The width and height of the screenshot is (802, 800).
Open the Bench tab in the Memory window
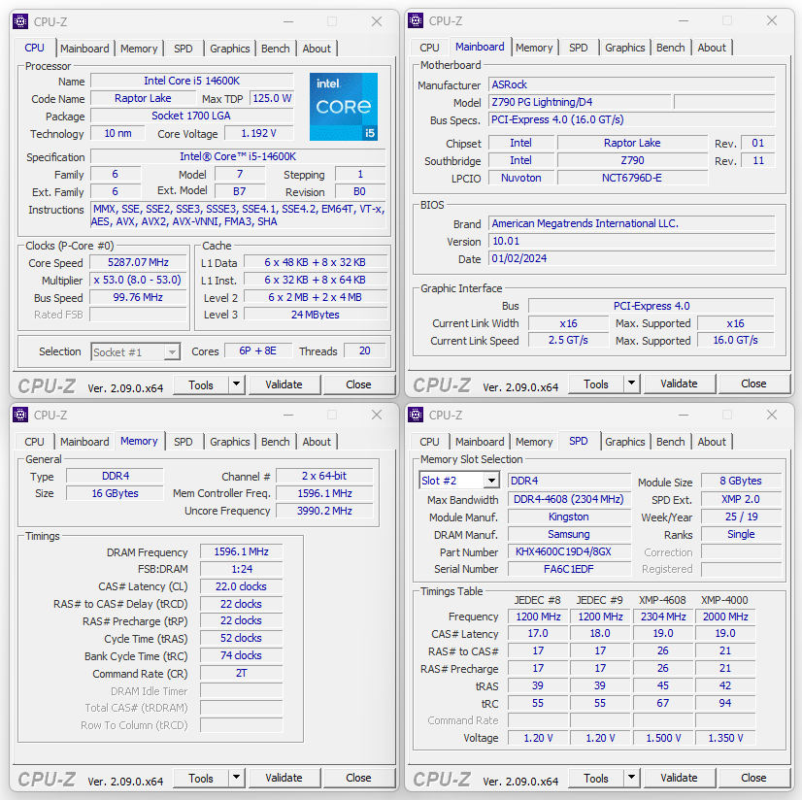coord(275,442)
